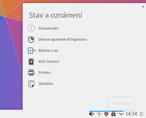Pin the system tray popup open
The width and height of the screenshot is (146, 118).
143,7
